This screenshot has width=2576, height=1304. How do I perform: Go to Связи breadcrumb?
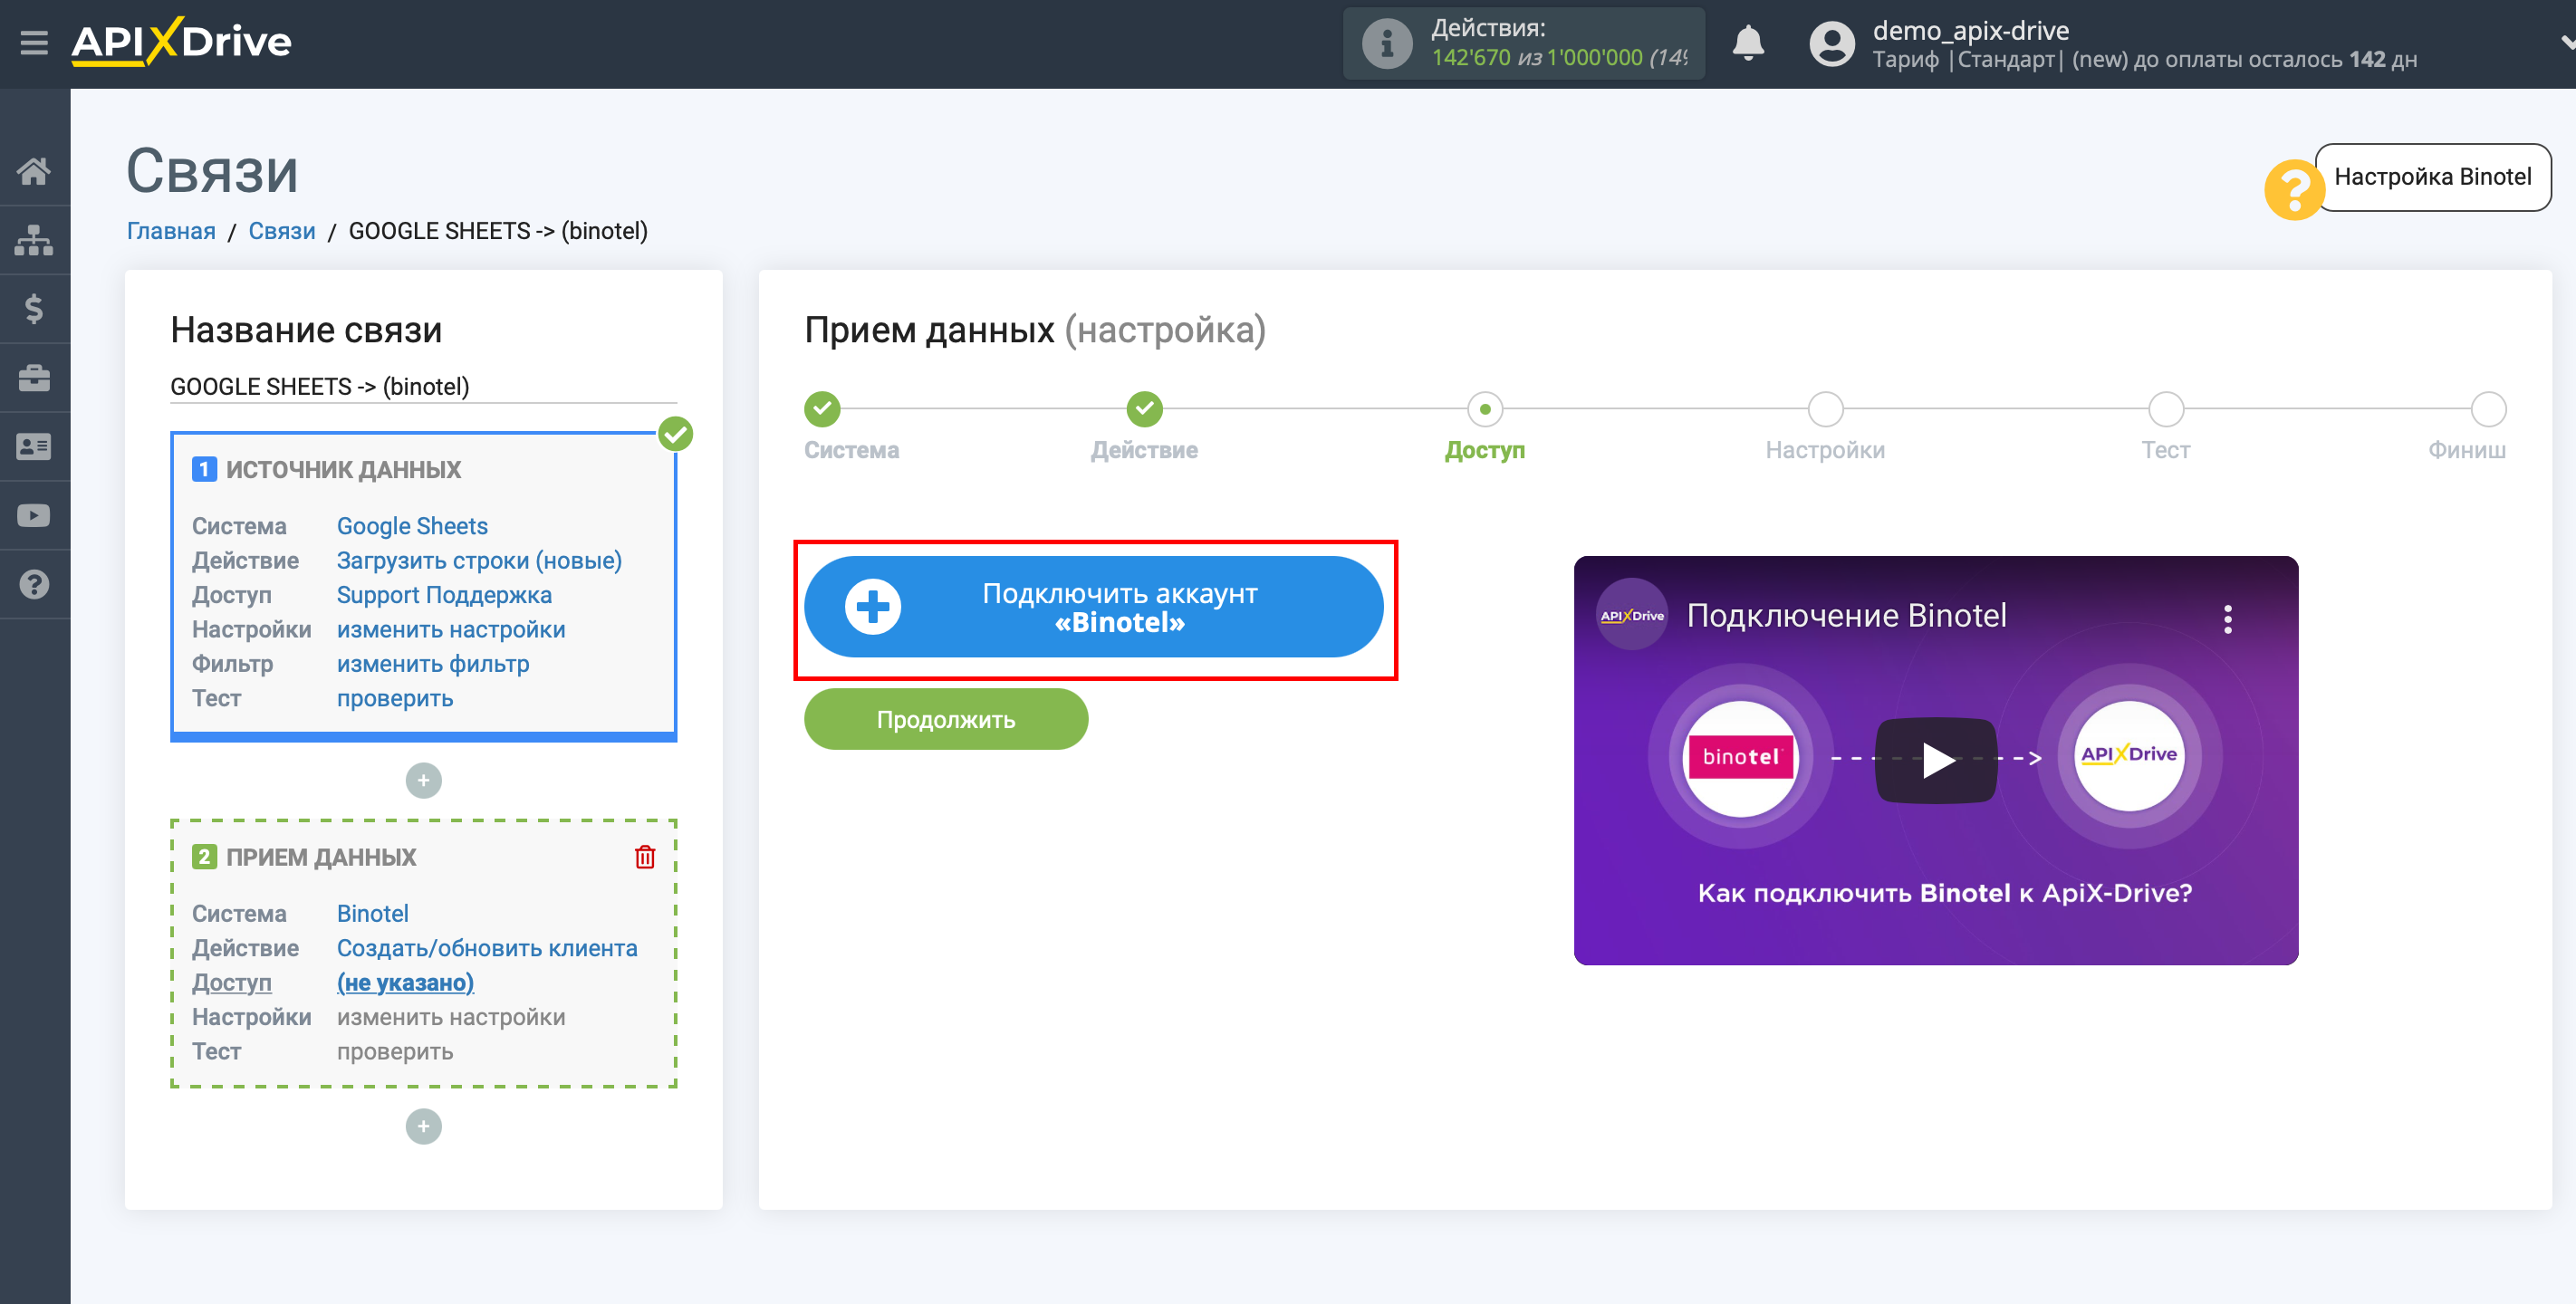pos(282,231)
